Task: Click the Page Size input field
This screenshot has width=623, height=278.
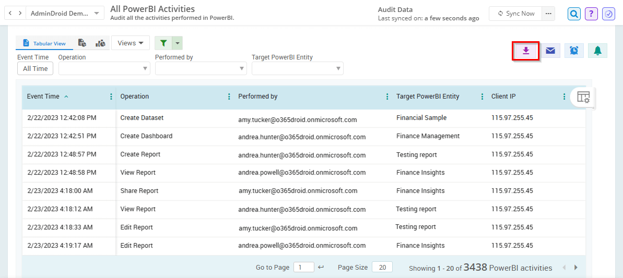Action: pyautogui.click(x=382, y=267)
